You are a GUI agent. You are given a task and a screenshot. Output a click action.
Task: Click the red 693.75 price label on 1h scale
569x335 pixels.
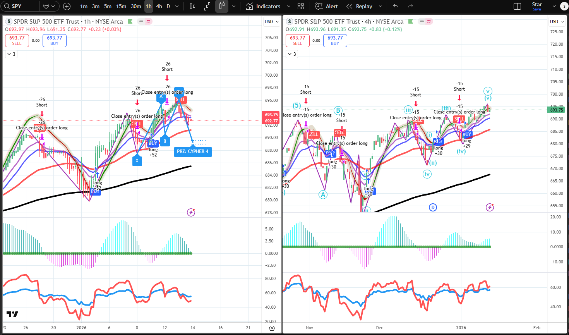click(271, 115)
